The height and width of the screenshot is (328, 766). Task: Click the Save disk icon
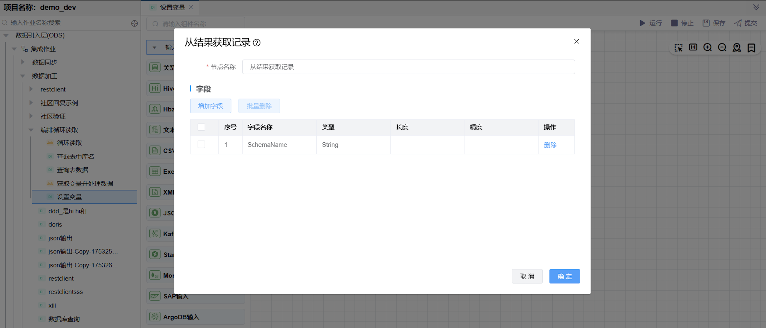click(x=706, y=23)
